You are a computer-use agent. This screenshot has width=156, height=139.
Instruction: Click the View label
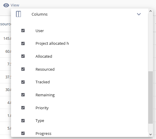[15, 5]
